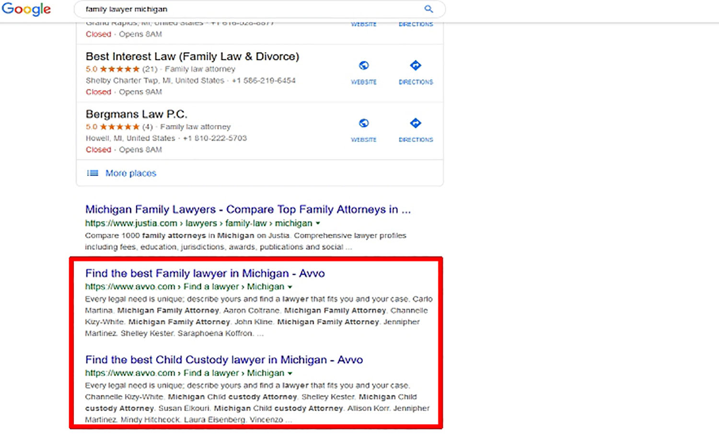Click the Google logo
The image size is (719, 437).
[26, 9]
